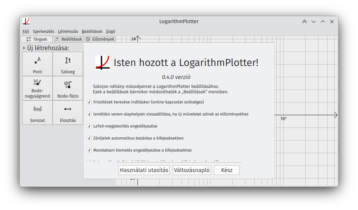Toggle Zárójelek automatikus bezárása checkbox
Screen dimensions: 358x210
89,138
